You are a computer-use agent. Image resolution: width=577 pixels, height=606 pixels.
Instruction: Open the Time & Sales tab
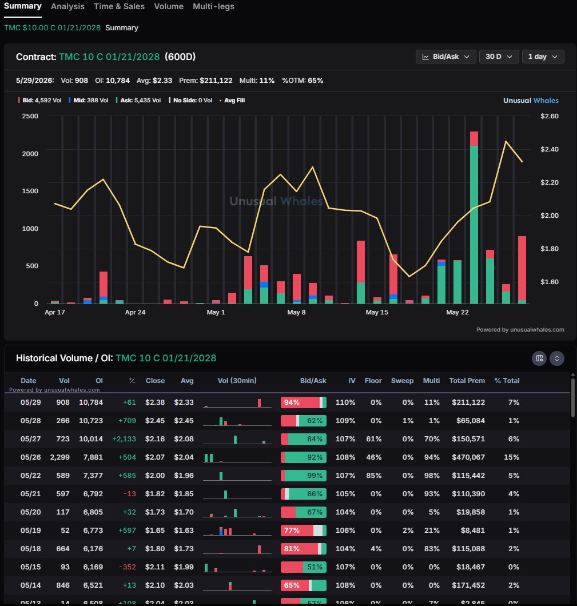click(119, 6)
